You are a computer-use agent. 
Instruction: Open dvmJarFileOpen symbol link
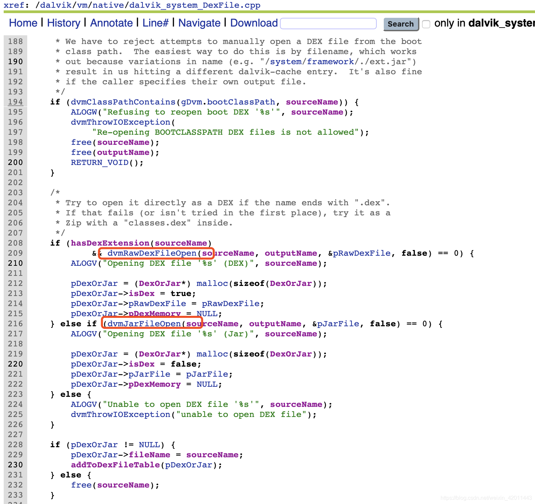[x=144, y=324]
